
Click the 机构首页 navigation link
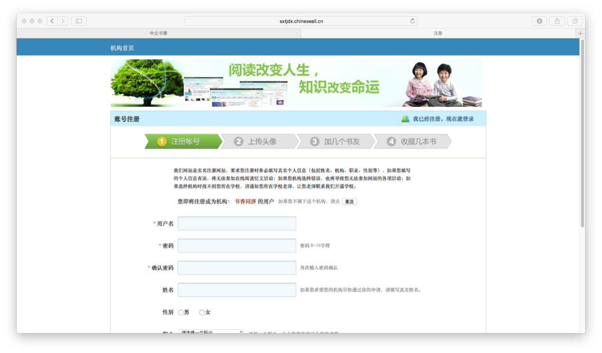pos(122,48)
